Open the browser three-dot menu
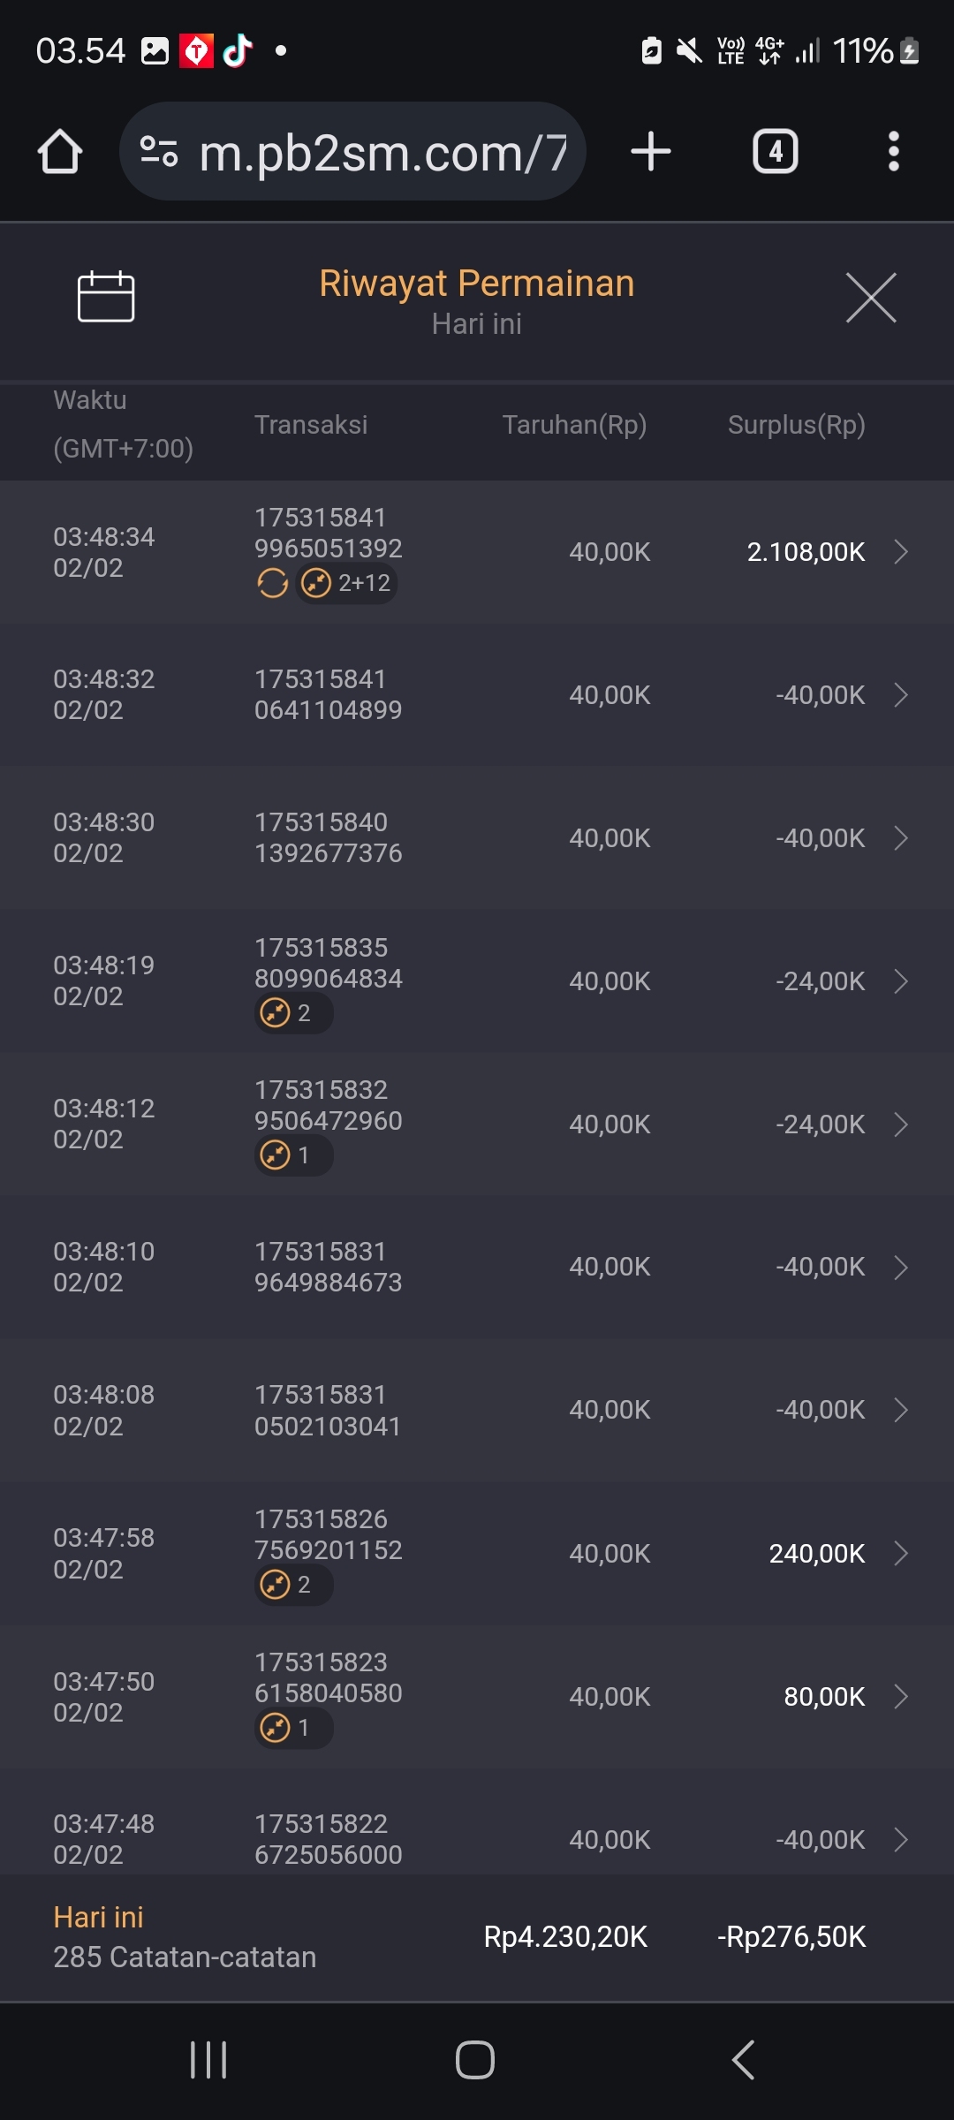The image size is (954, 2120). pyautogui.click(x=894, y=152)
